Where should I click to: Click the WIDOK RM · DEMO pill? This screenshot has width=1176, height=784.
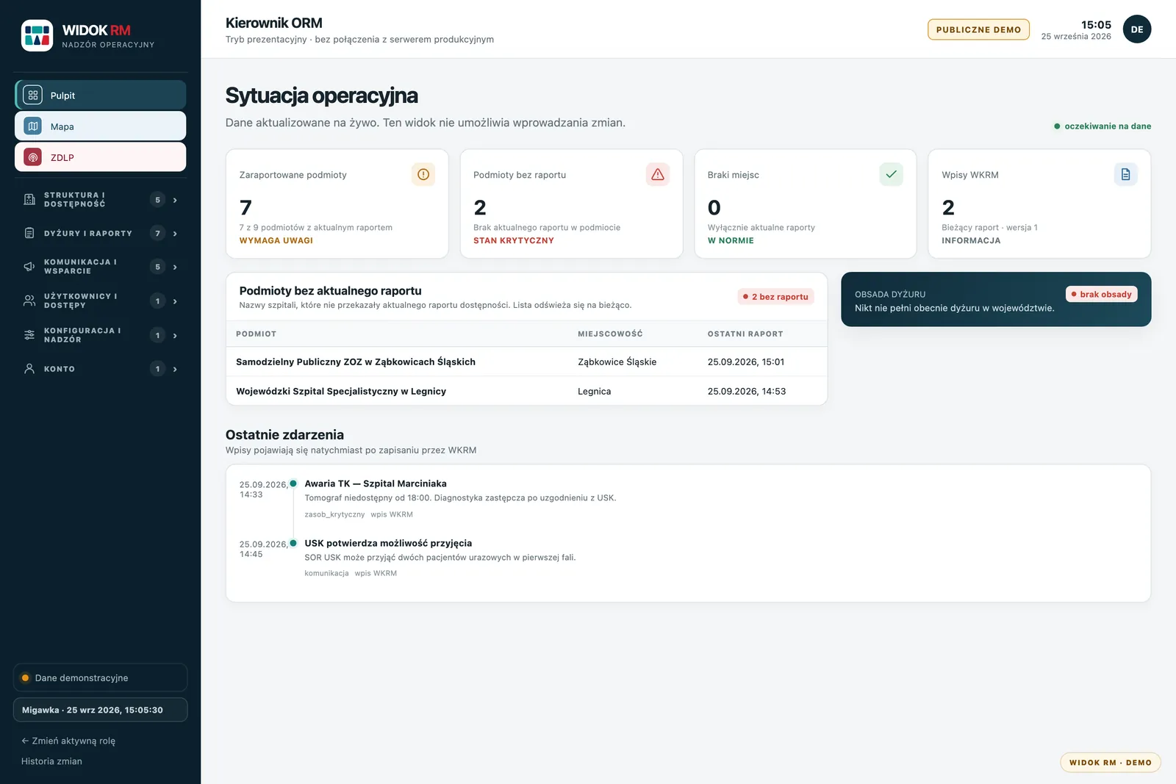coord(1110,762)
